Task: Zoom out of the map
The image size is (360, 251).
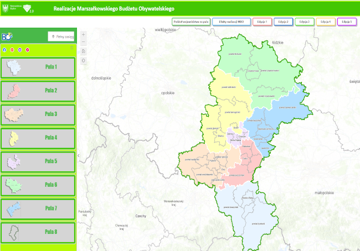Action: point(83,42)
